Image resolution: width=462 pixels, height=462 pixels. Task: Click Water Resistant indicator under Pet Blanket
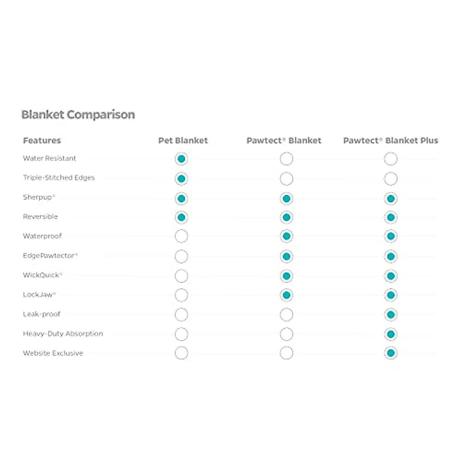pyautogui.click(x=181, y=159)
